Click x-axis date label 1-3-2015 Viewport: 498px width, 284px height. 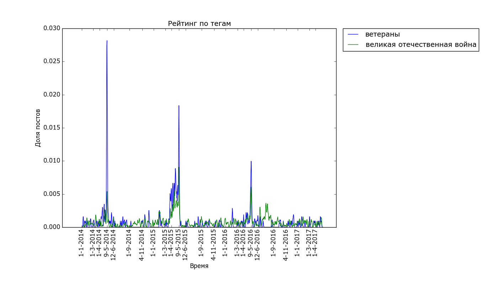(x=165, y=243)
